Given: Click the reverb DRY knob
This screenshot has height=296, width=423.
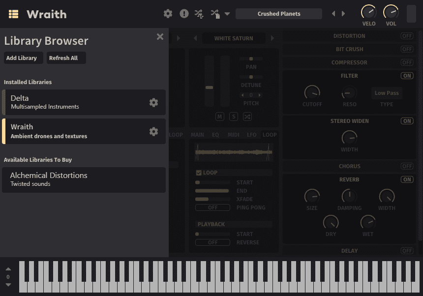Looking at the screenshot, I should pos(331,222).
